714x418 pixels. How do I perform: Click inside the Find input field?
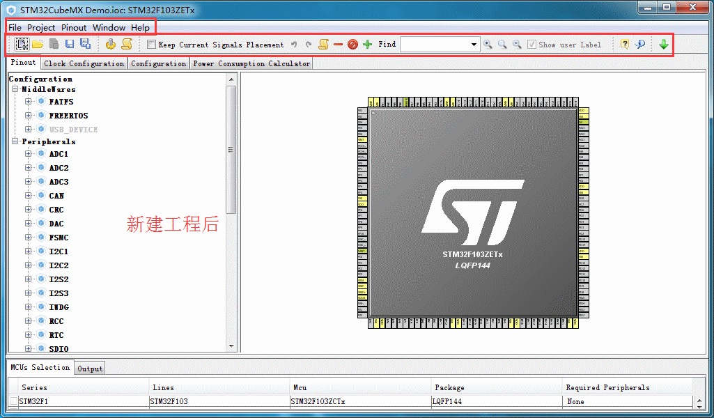(435, 44)
